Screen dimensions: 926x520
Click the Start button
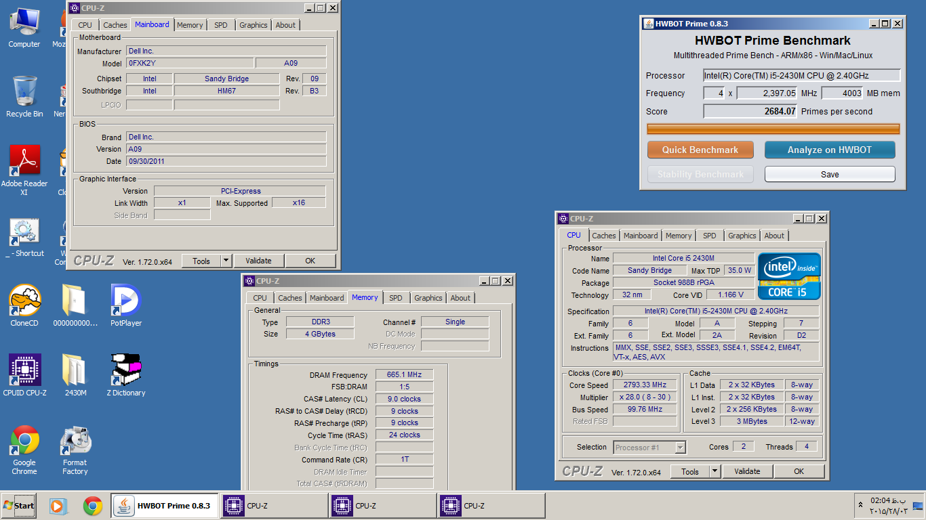coord(19,506)
